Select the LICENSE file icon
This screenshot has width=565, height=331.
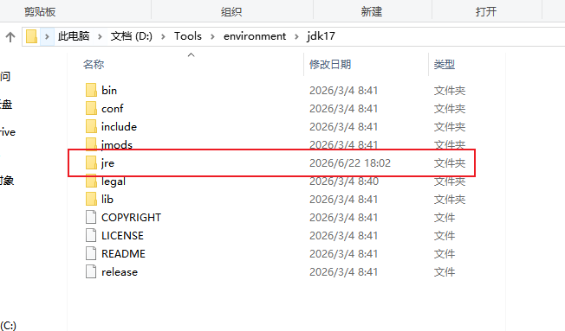click(x=91, y=235)
